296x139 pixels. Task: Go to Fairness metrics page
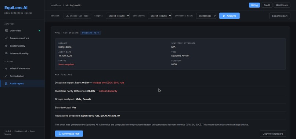[22, 38]
